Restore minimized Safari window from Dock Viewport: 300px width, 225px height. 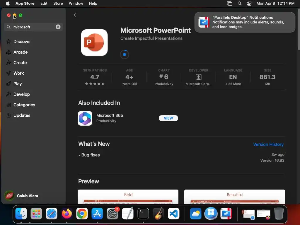coord(248,214)
